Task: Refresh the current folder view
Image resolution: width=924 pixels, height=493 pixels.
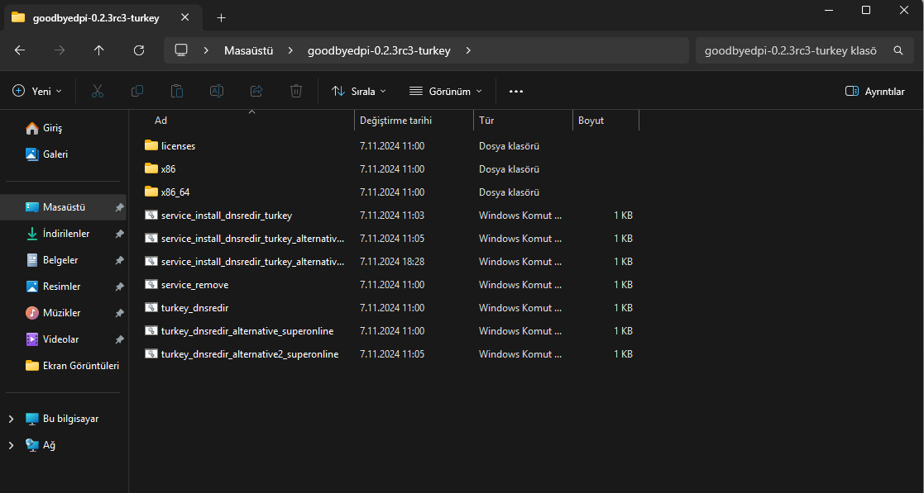Action: (x=139, y=50)
